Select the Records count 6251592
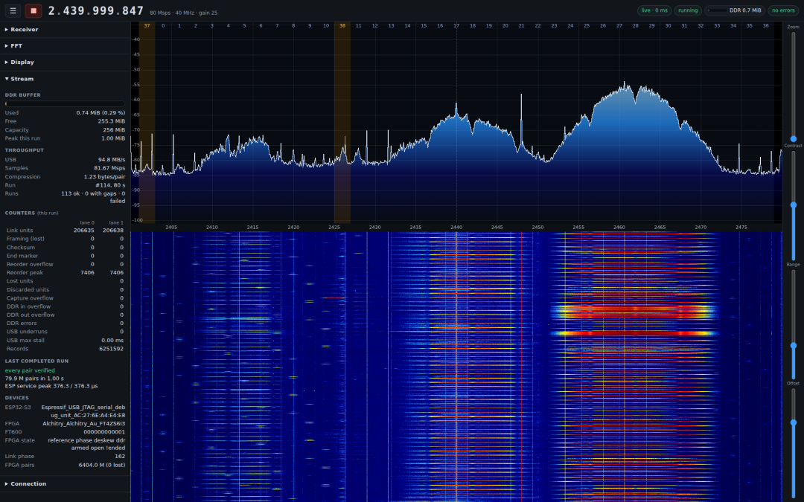The height and width of the screenshot is (502, 804). pyautogui.click(x=111, y=349)
